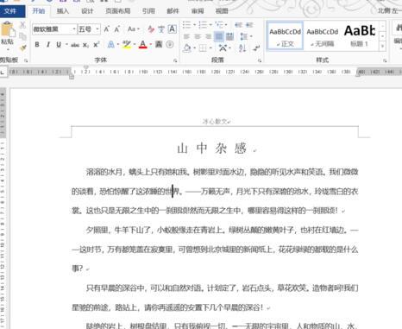
Task: Open the underline style dropdown arrow
Action: [x=66, y=45]
